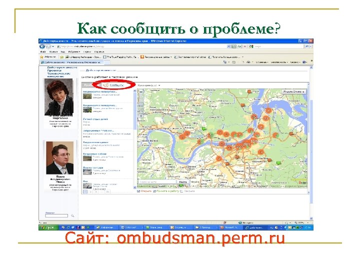Open the Рекомендуемые сайты favorites dropdown
This screenshot has width=360, height=270.
[156, 57]
